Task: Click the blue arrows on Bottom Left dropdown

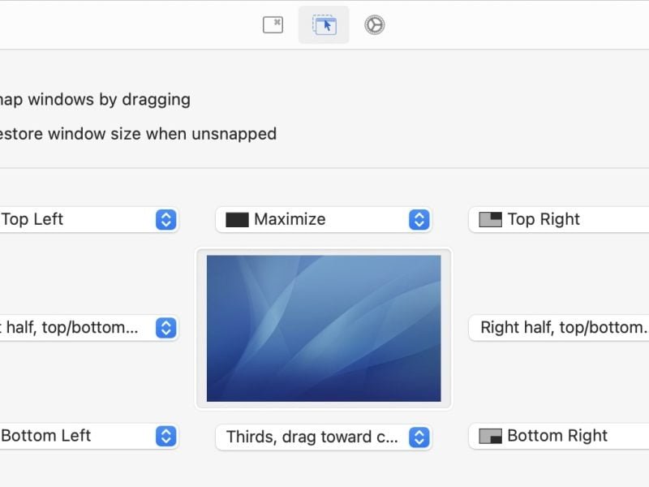Action: (x=165, y=436)
